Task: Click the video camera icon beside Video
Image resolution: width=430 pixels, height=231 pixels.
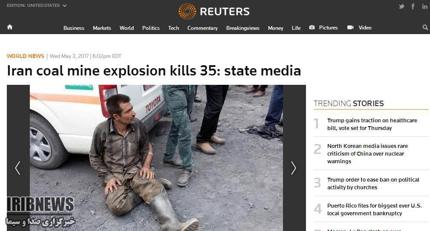Action: [x=350, y=27]
